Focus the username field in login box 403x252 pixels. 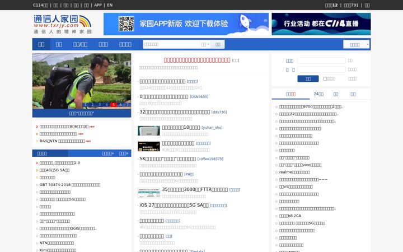(x=321, y=60)
